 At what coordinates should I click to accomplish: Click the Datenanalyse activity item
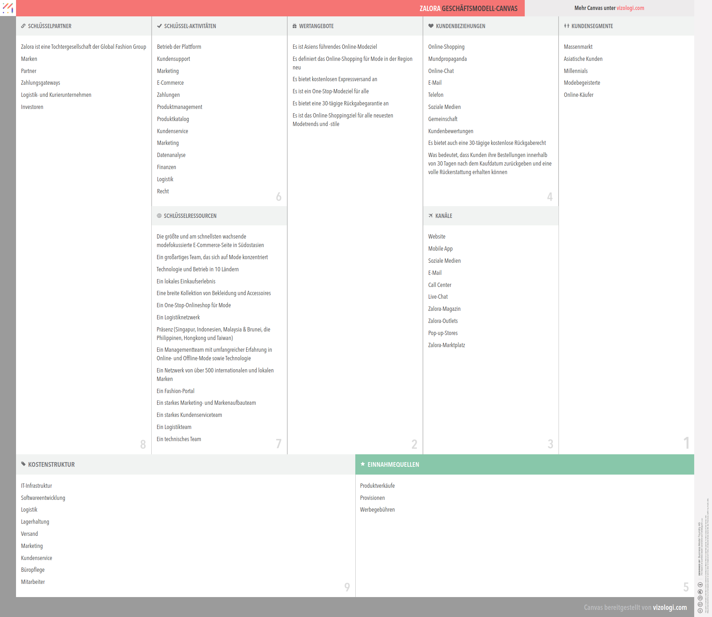point(171,155)
